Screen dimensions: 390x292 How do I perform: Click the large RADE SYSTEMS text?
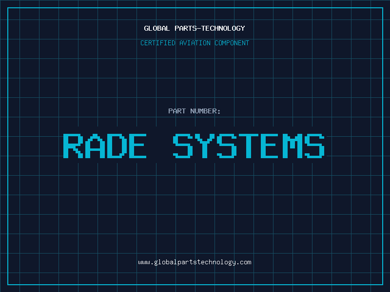pos(194,146)
